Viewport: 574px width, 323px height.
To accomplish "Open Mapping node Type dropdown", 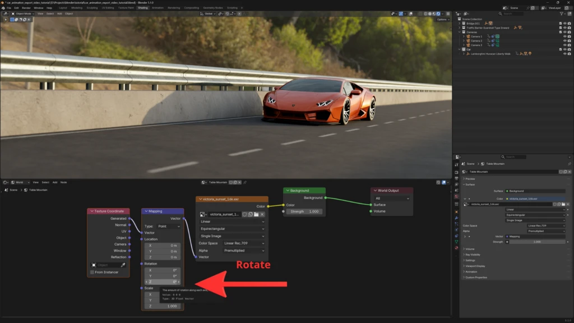I will [x=169, y=227].
